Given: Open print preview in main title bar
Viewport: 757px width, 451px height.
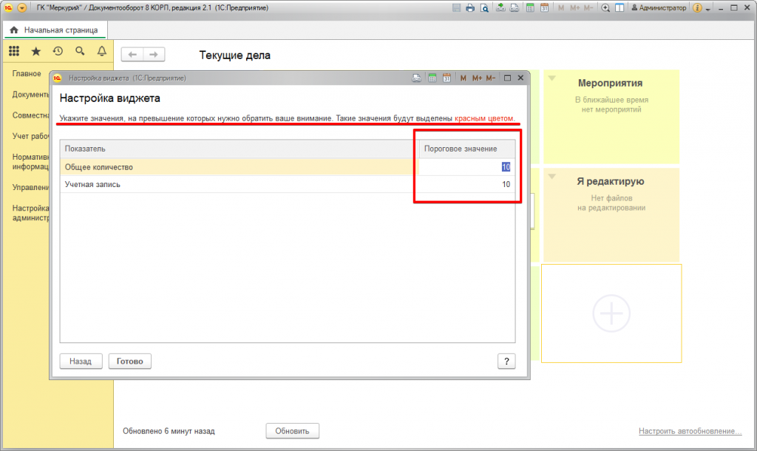Looking at the screenshot, I should pyautogui.click(x=484, y=8).
